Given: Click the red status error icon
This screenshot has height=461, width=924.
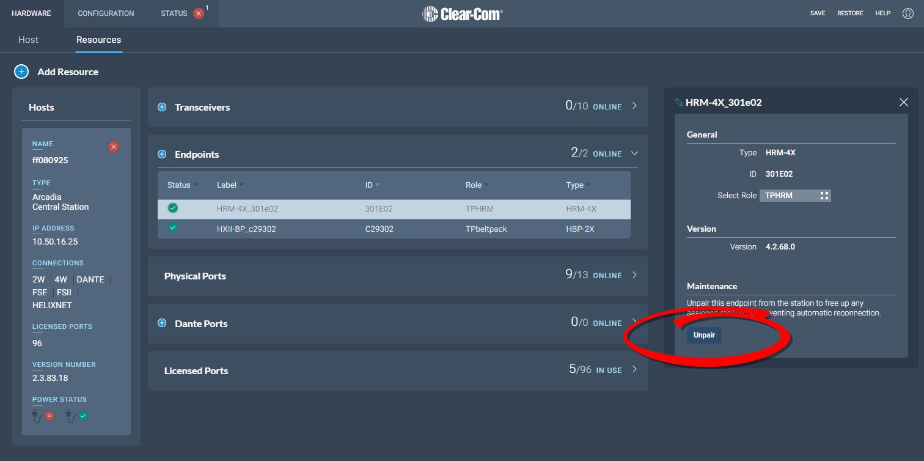Looking at the screenshot, I should (x=199, y=13).
